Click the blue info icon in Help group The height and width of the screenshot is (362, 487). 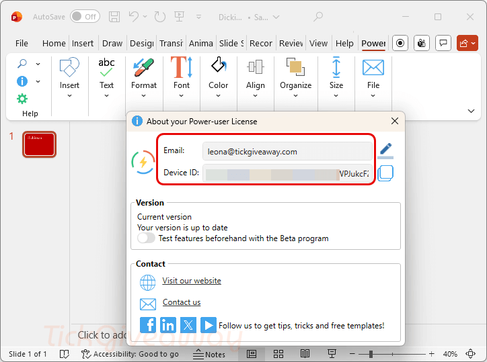[x=22, y=81]
